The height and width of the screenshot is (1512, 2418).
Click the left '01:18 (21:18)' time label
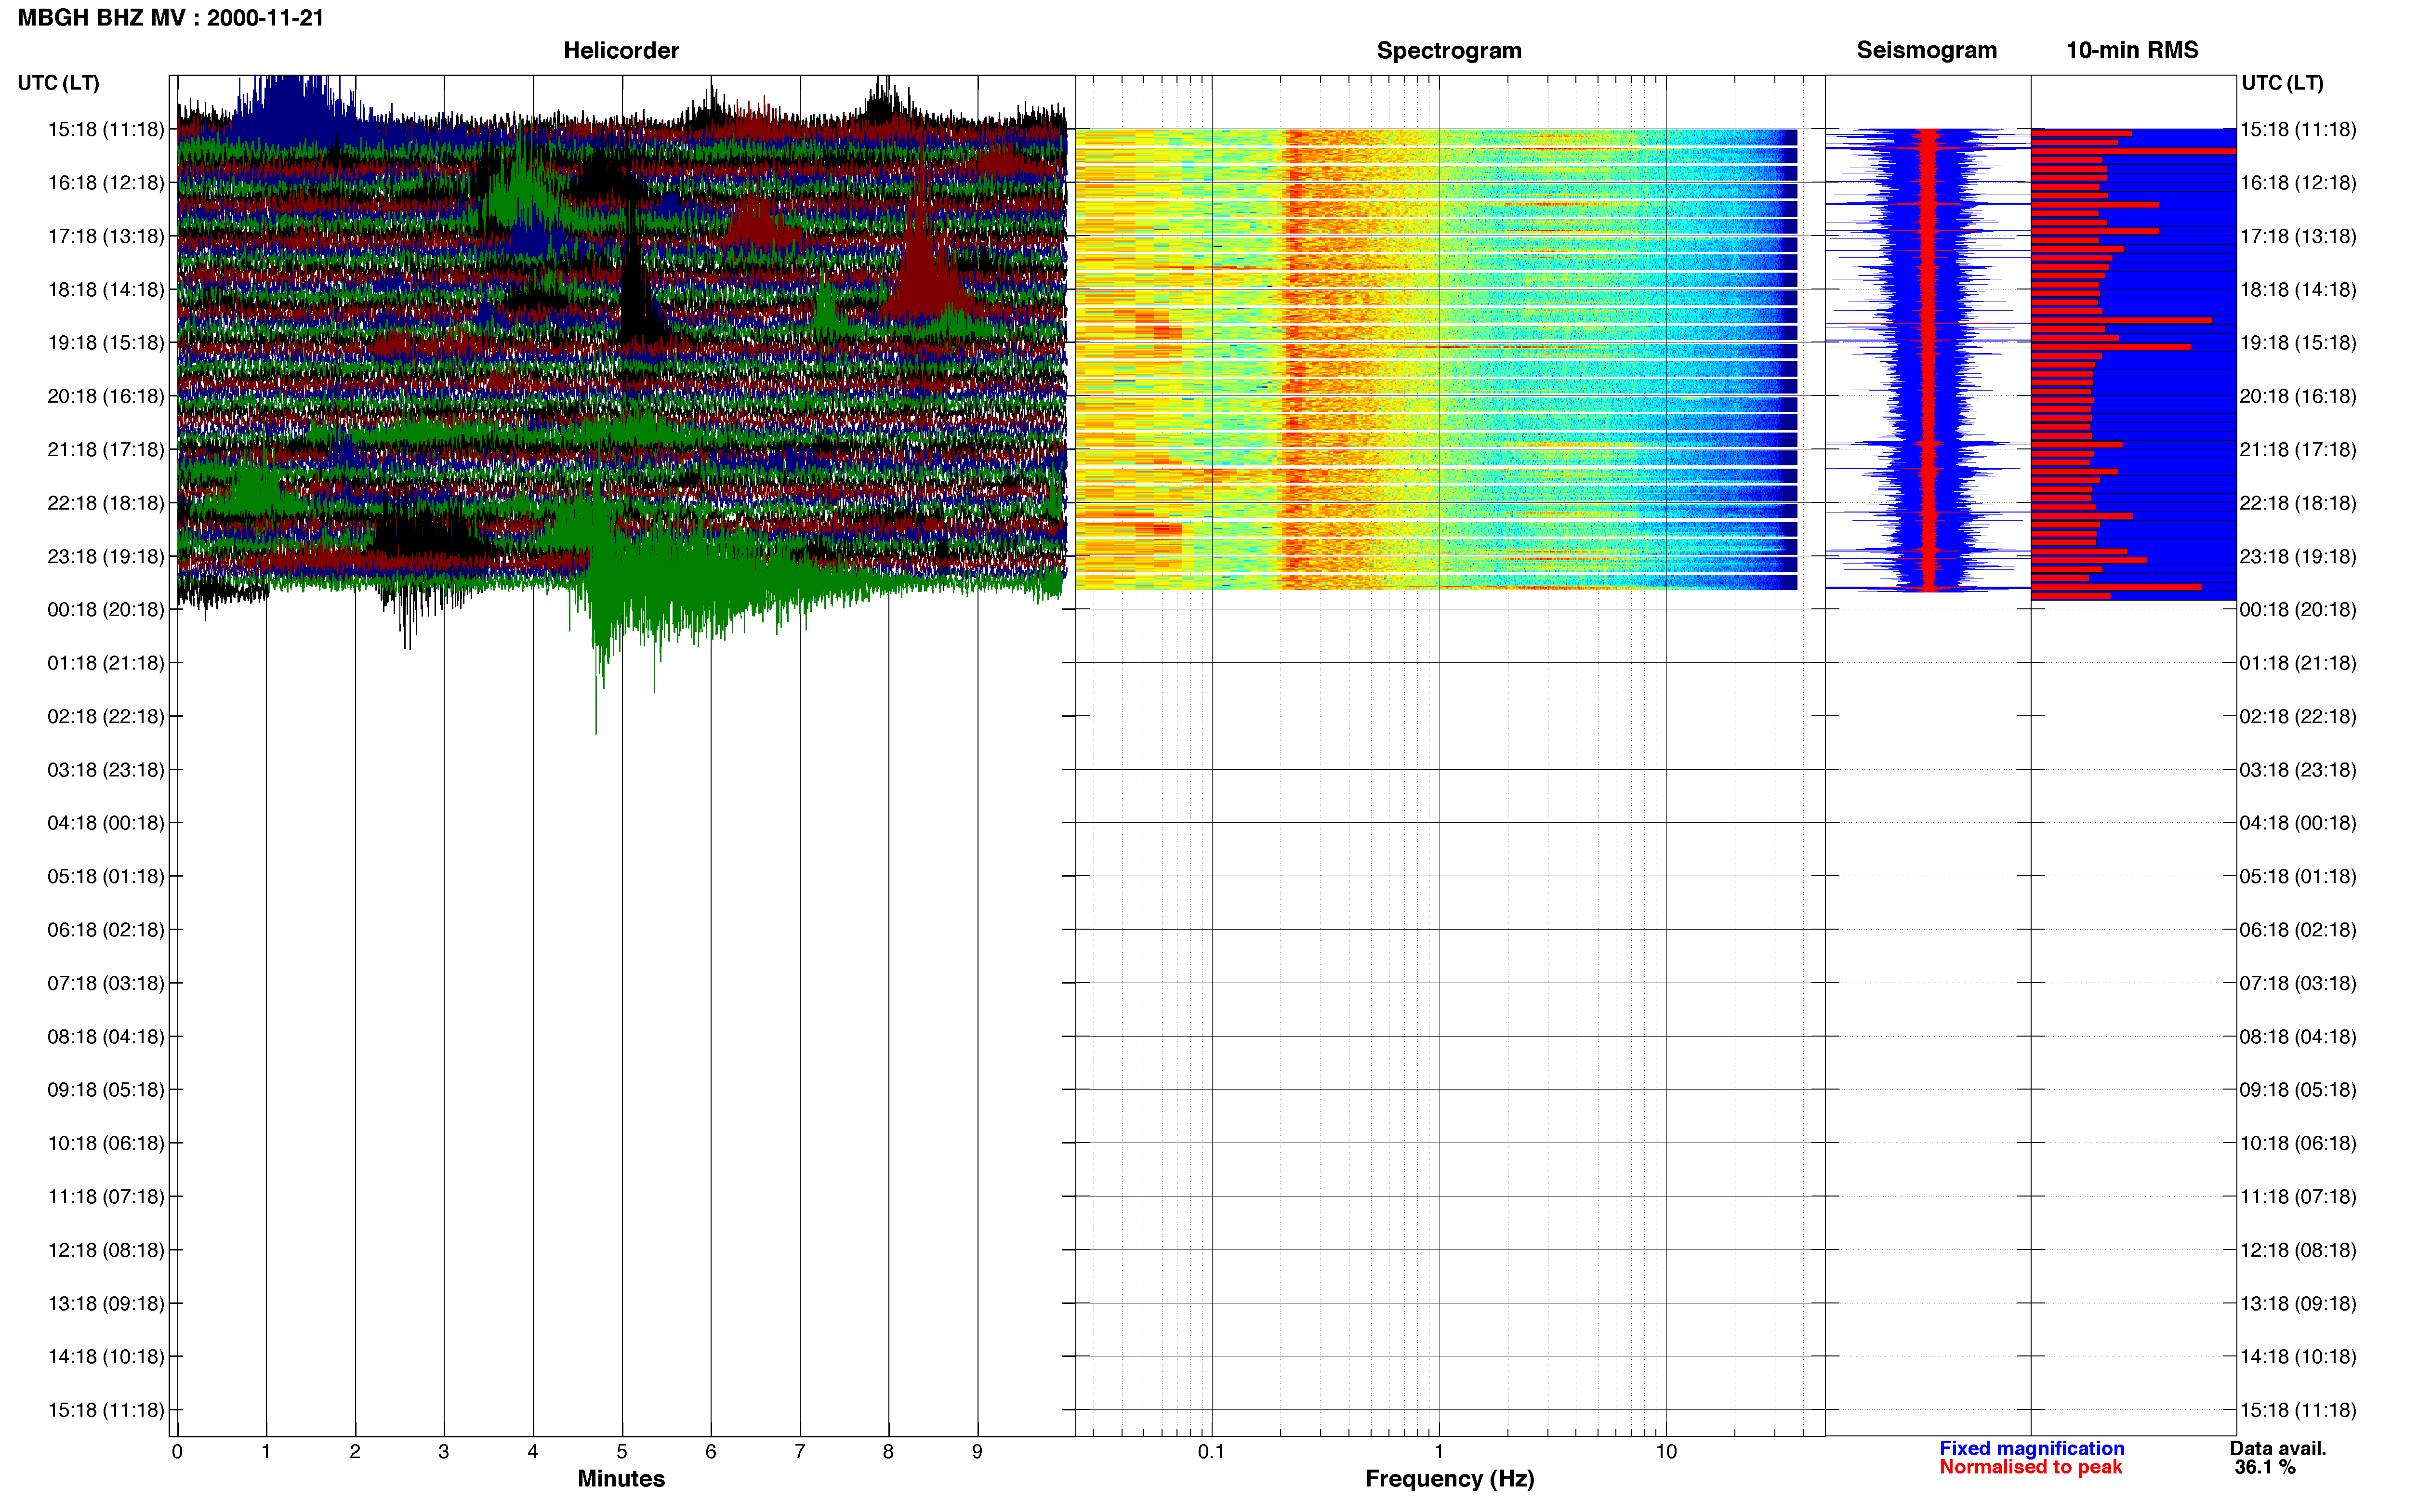[106, 663]
